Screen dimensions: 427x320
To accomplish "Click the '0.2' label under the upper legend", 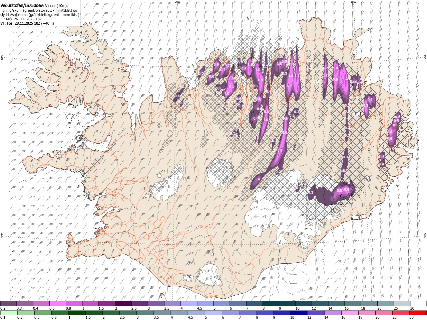I will [x=3, y=308].
